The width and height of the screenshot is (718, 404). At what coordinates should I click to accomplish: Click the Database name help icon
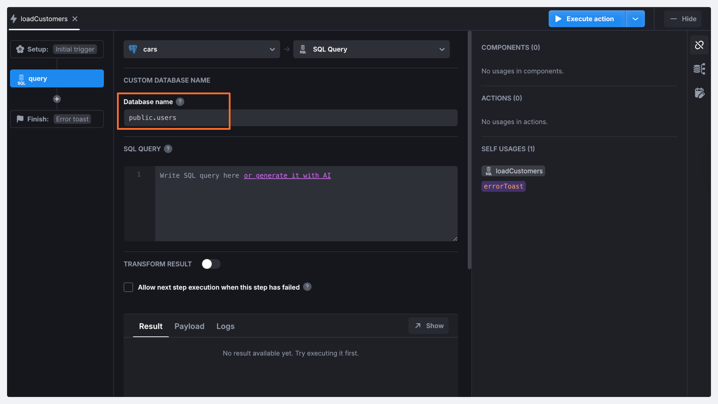pyautogui.click(x=180, y=102)
